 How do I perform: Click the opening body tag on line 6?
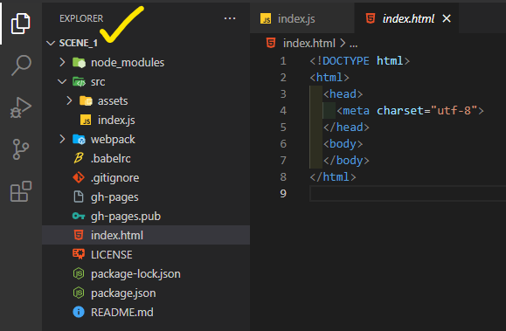point(343,143)
